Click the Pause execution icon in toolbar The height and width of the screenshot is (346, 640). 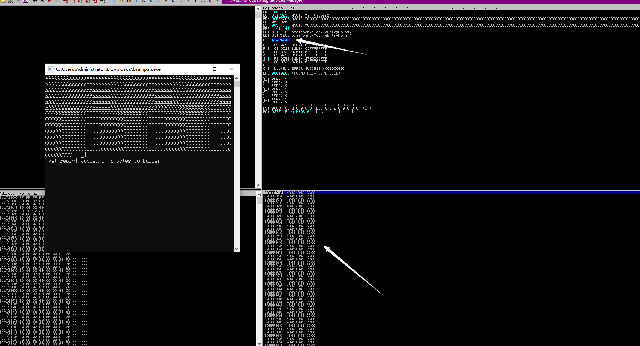[x=57, y=1]
